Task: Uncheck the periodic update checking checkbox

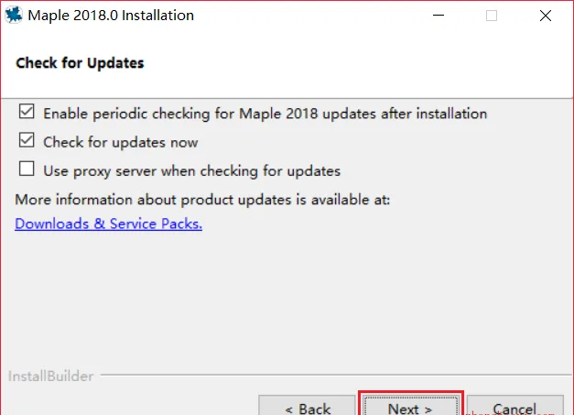Action: [27, 112]
